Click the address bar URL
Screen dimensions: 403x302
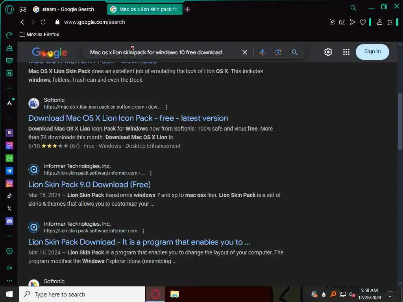94,22
